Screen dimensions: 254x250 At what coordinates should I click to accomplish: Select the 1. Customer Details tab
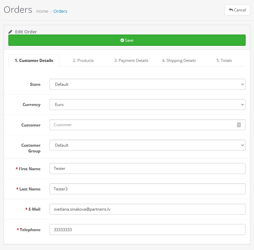point(34,61)
